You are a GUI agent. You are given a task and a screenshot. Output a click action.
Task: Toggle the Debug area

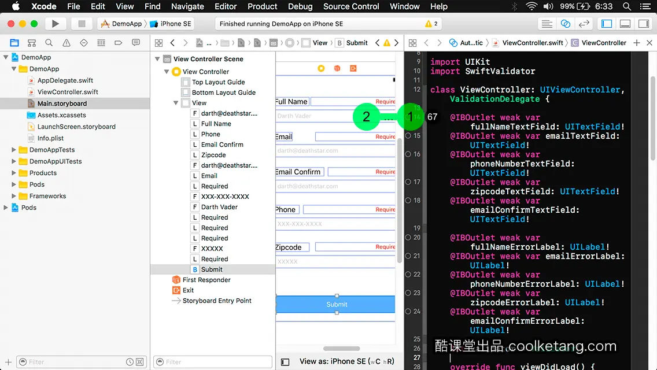[625, 24]
